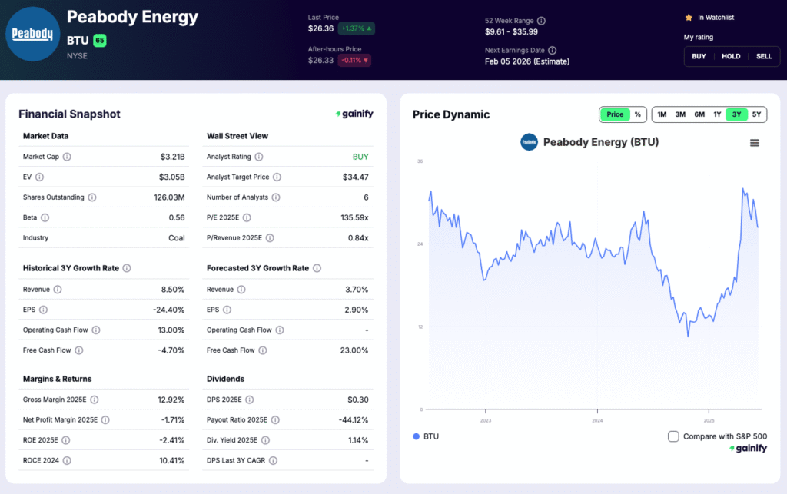Select the 5Y time range tab
This screenshot has height=494, width=787.
(x=757, y=114)
